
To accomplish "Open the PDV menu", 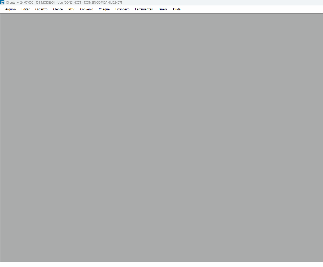I will coord(71,9).
